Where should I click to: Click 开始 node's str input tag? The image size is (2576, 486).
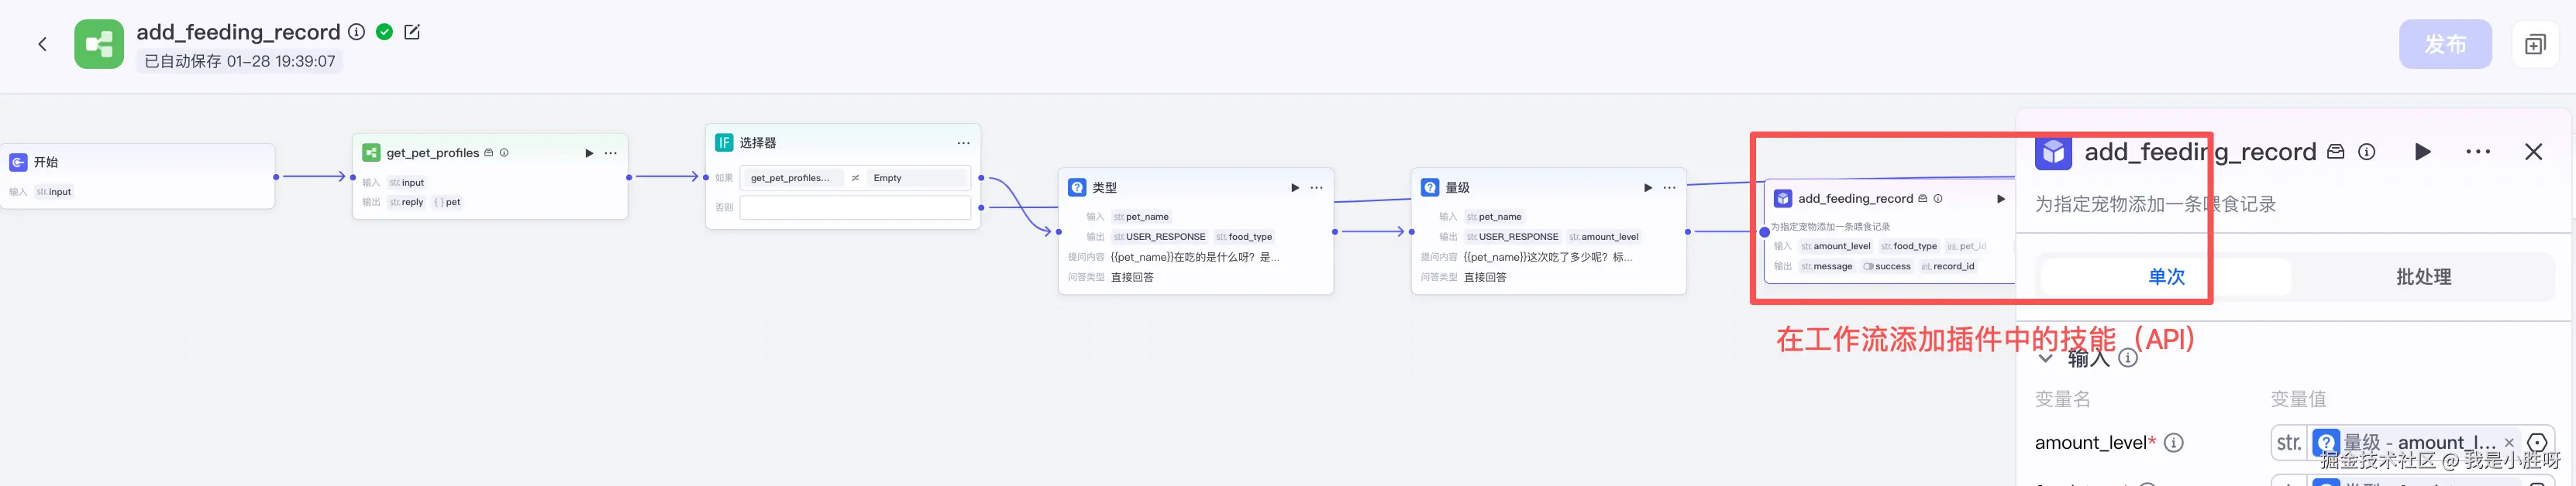[x=54, y=192]
